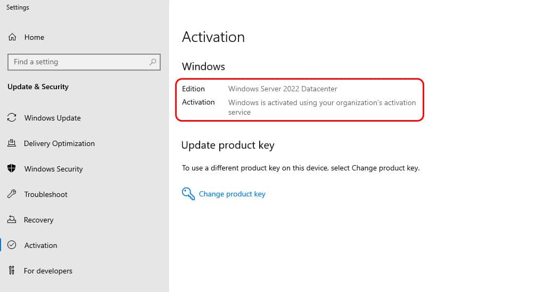Focus the Find a setting search box
Image resolution: width=545 pixels, height=292 pixels.
84,62
